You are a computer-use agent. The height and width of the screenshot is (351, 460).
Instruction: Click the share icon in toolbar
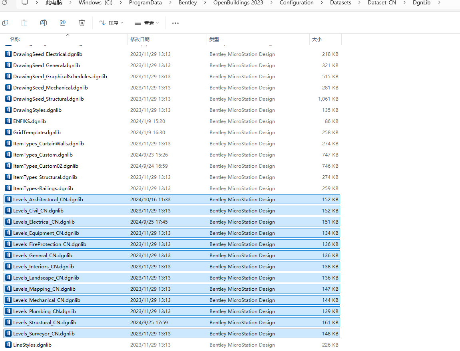click(63, 23)
